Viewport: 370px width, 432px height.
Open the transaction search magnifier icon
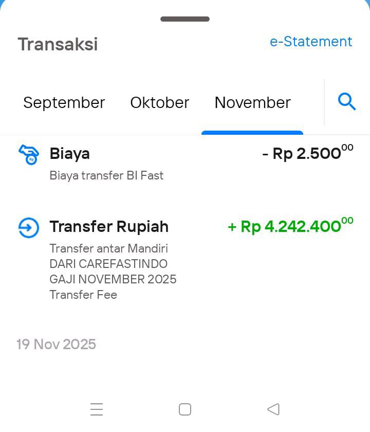point(347,102)
